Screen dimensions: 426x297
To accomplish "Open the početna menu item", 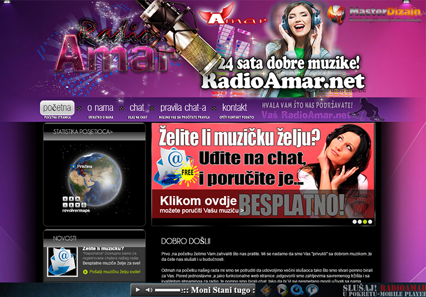I will coord(58,108).
